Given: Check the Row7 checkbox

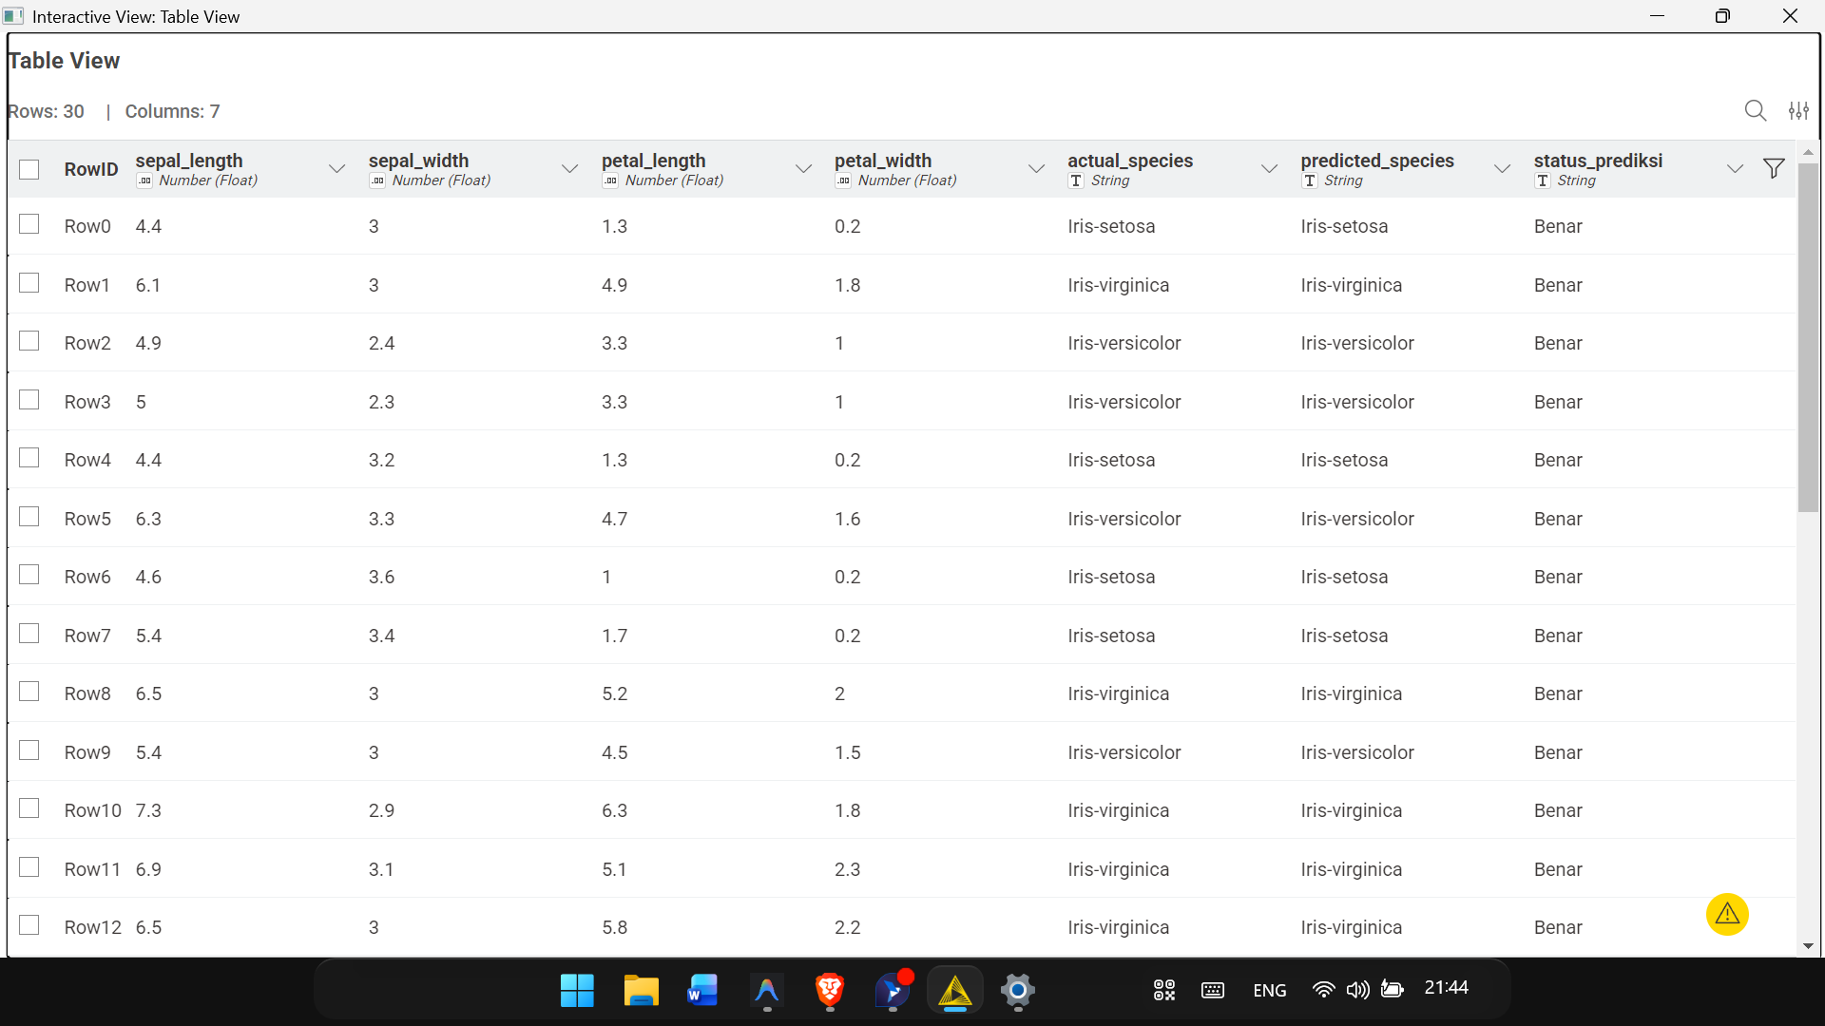Looking at the screenshot, I should point(29,634).
